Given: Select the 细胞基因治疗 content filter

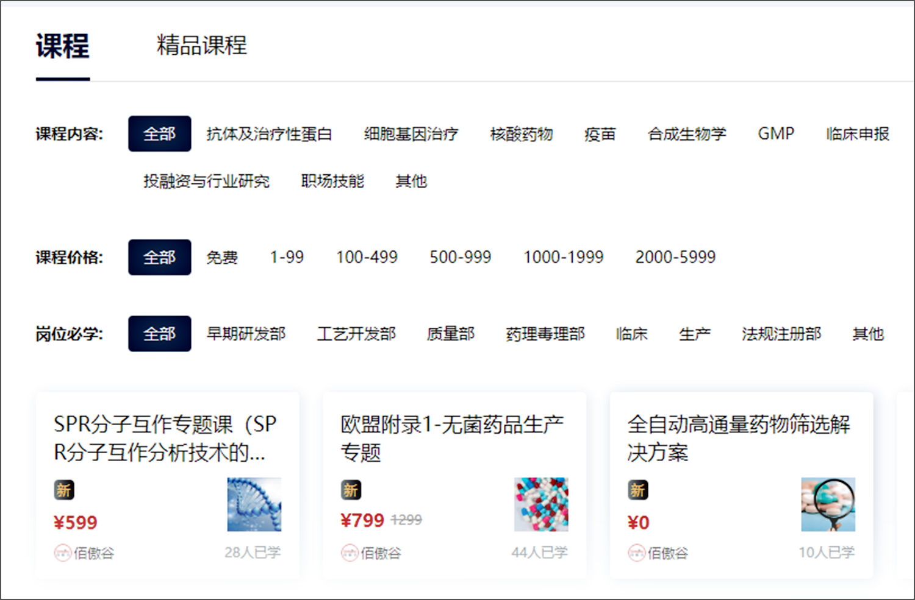Looking at the screenshot, I should pos(411,134).
